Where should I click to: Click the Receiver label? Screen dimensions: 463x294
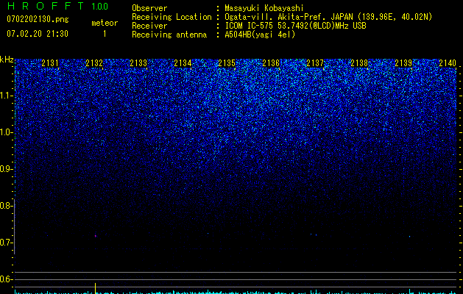coord(149,26)
